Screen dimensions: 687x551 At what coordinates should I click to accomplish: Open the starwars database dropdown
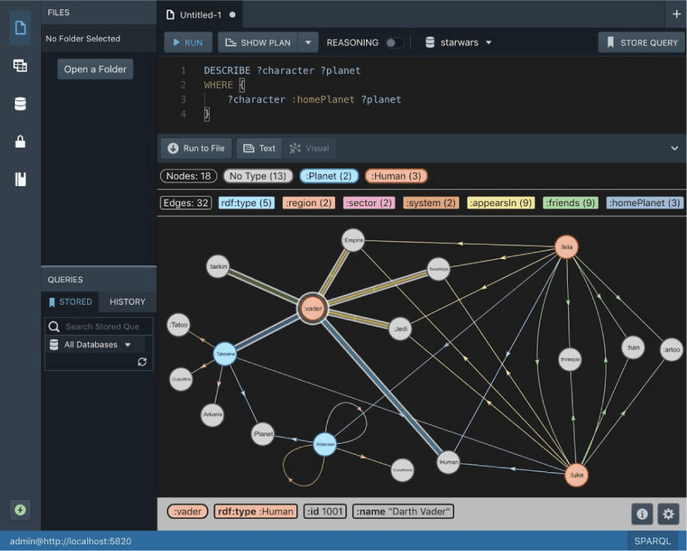[457, 42]
